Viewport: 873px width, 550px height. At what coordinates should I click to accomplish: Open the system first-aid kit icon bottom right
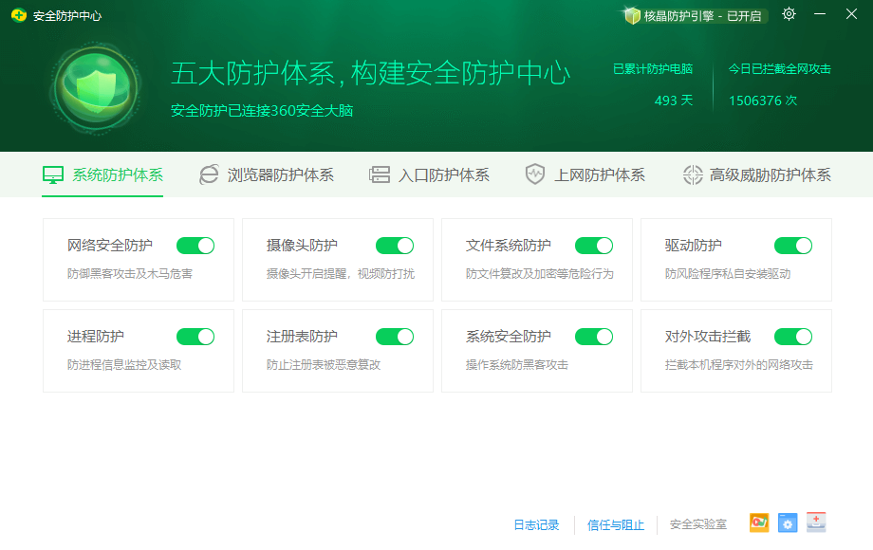(x=815, y=522)
